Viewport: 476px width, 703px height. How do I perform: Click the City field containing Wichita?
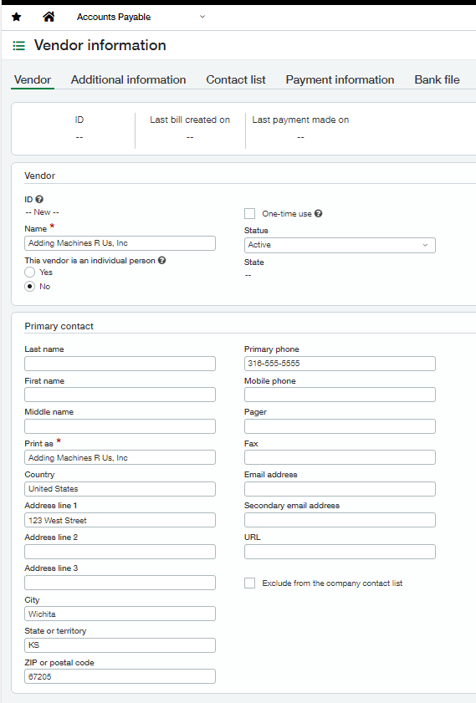120,614
